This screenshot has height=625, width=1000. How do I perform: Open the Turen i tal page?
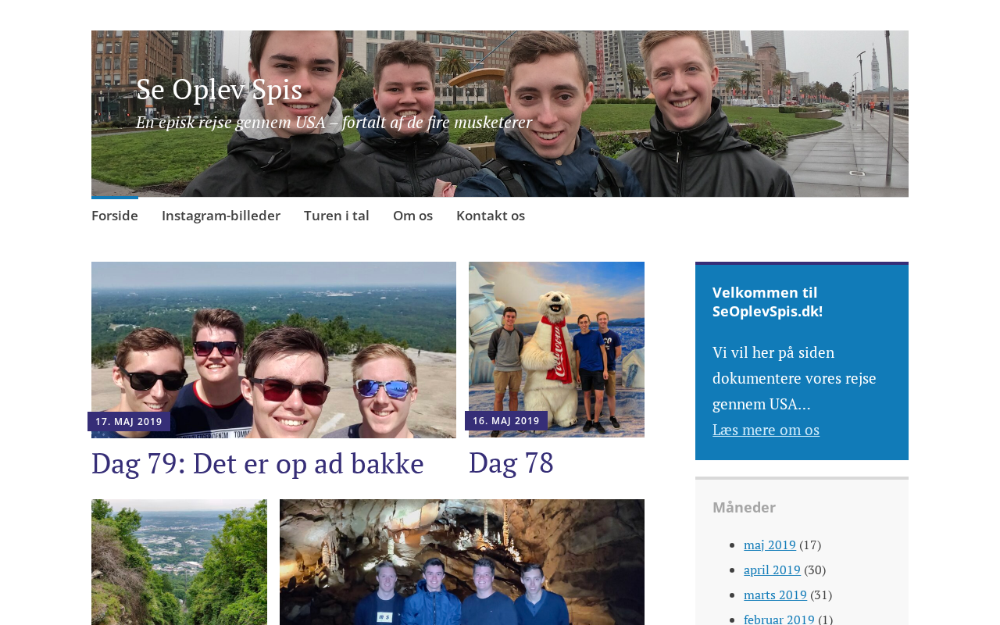point(337,216)
